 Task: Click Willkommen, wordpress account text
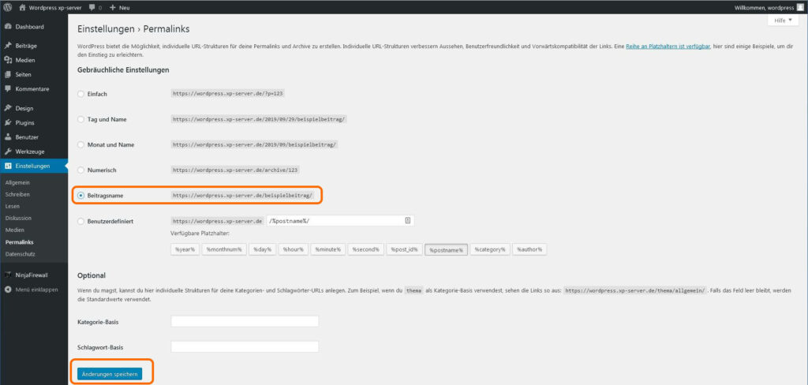click(x=764, y=8)
